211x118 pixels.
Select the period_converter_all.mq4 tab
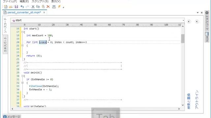click(x=24, y=12)
